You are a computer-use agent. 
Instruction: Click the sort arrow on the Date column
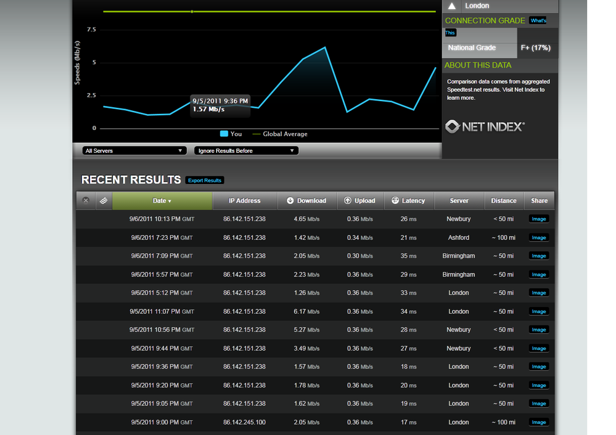(x=170, y=200)
